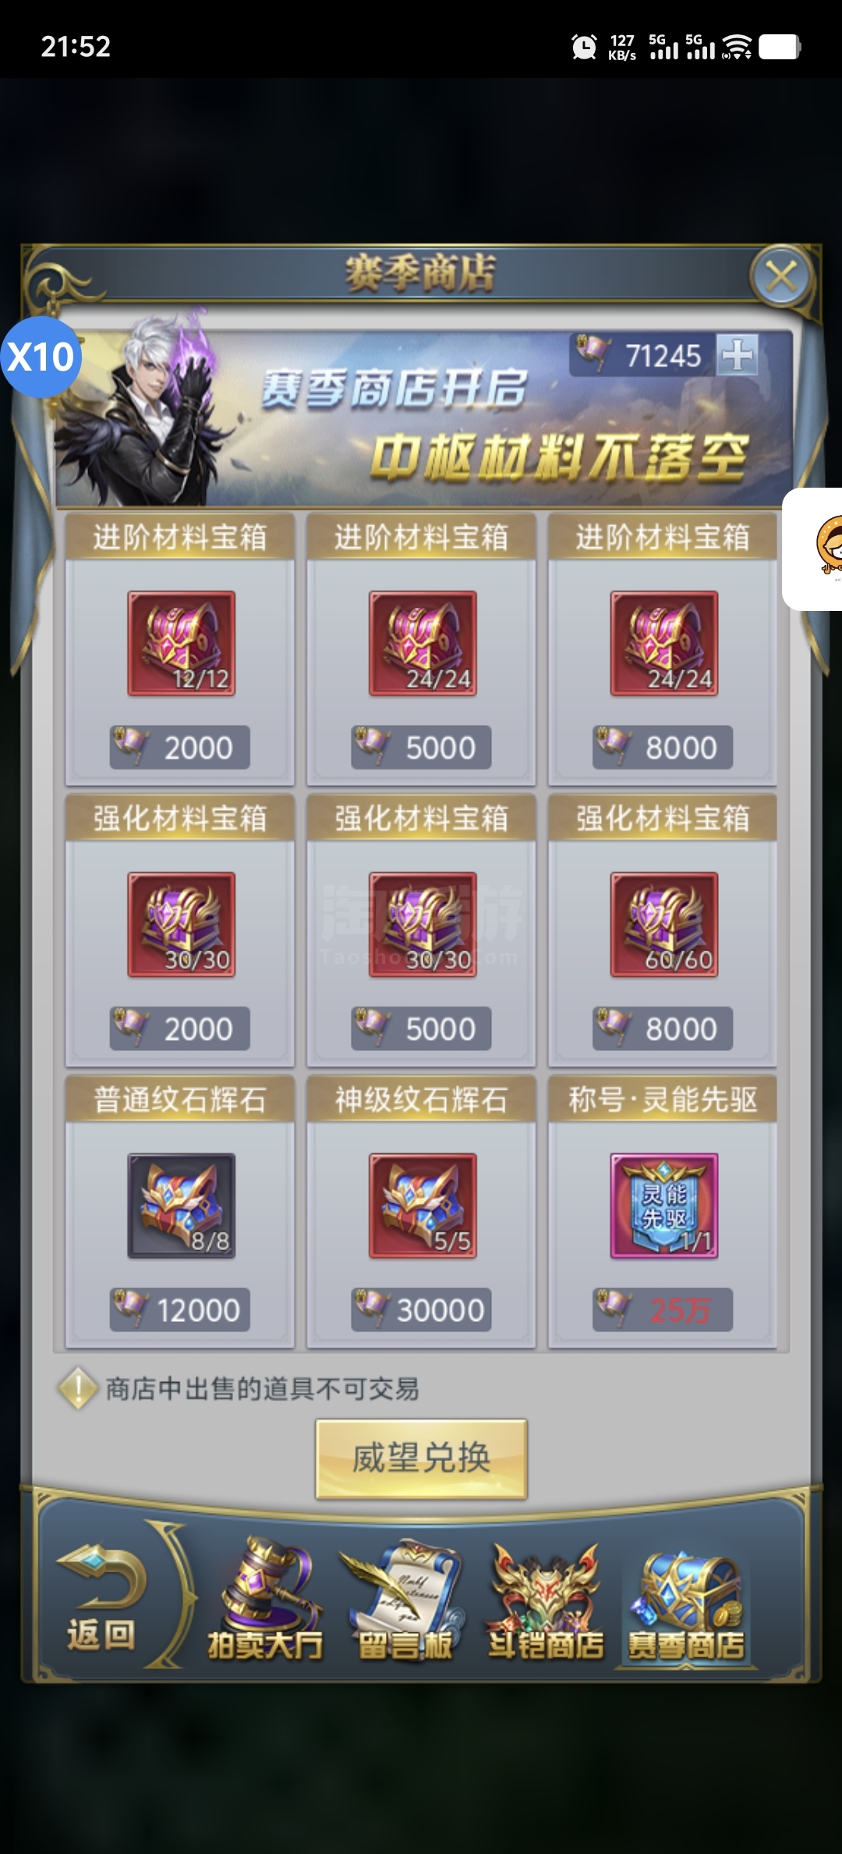Tap the plus icon beside 71245 currency
This screenshot has height=1854, width=842.
(737, 355)
